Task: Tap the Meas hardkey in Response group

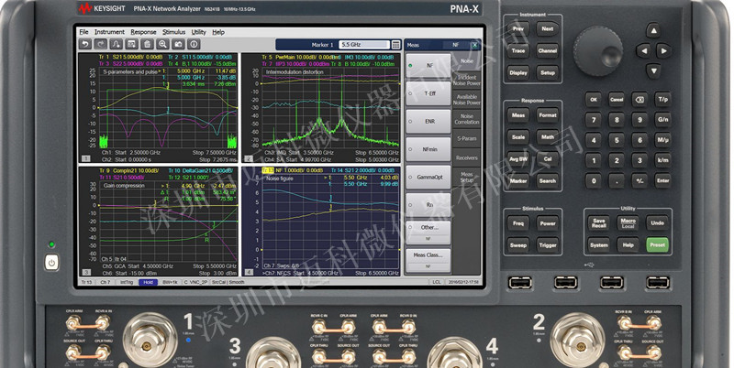Action: pos(517,115)
